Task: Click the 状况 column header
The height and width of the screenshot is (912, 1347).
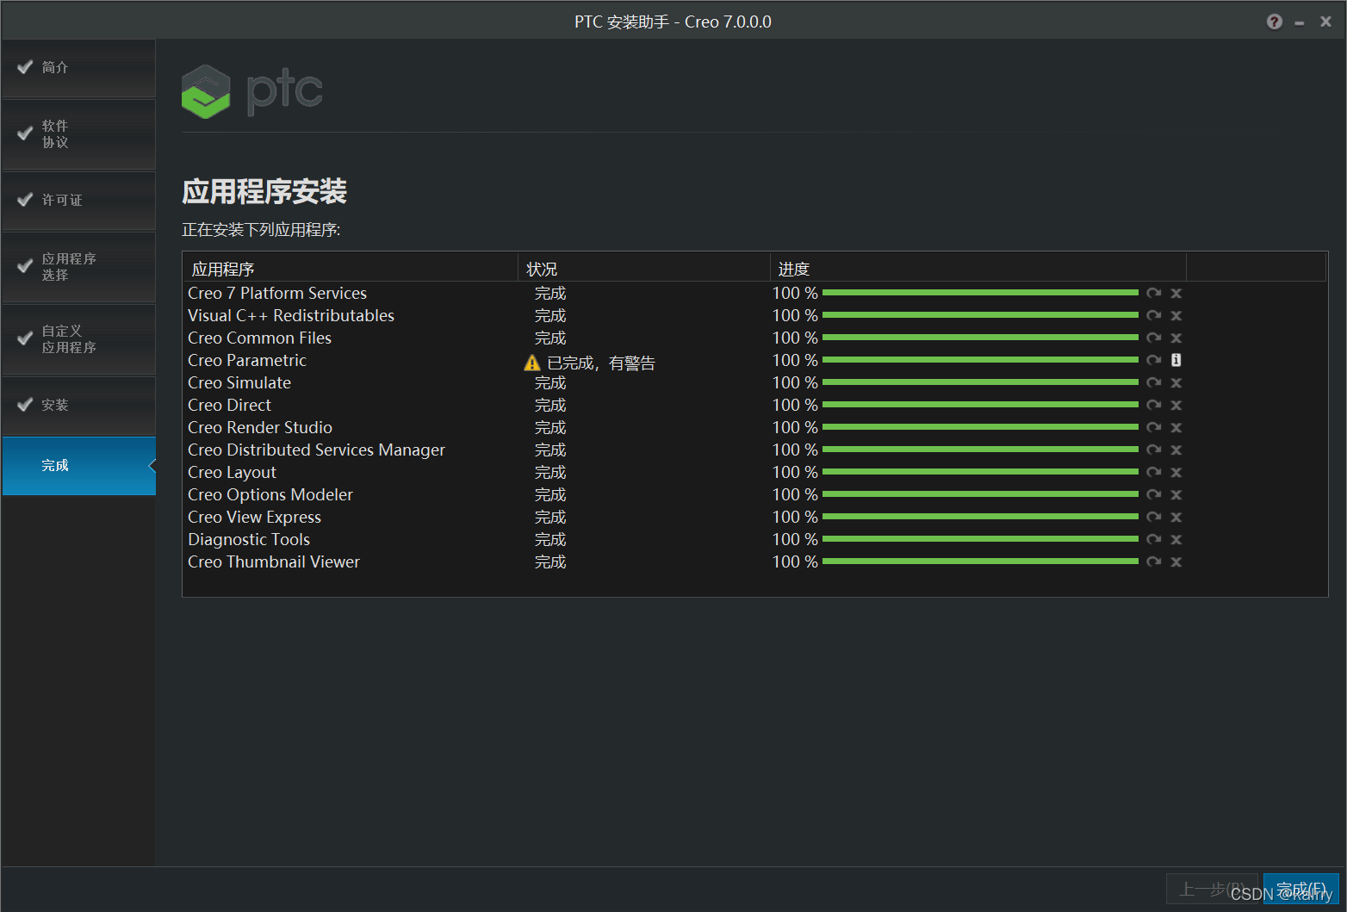Action: 643,269
